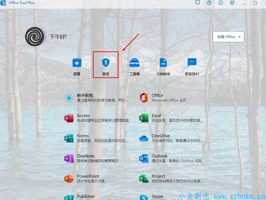Viewport: 266px width, 200px height.
Task: Open the 工具箱 (Toolbox) icon
Action: 134,63
